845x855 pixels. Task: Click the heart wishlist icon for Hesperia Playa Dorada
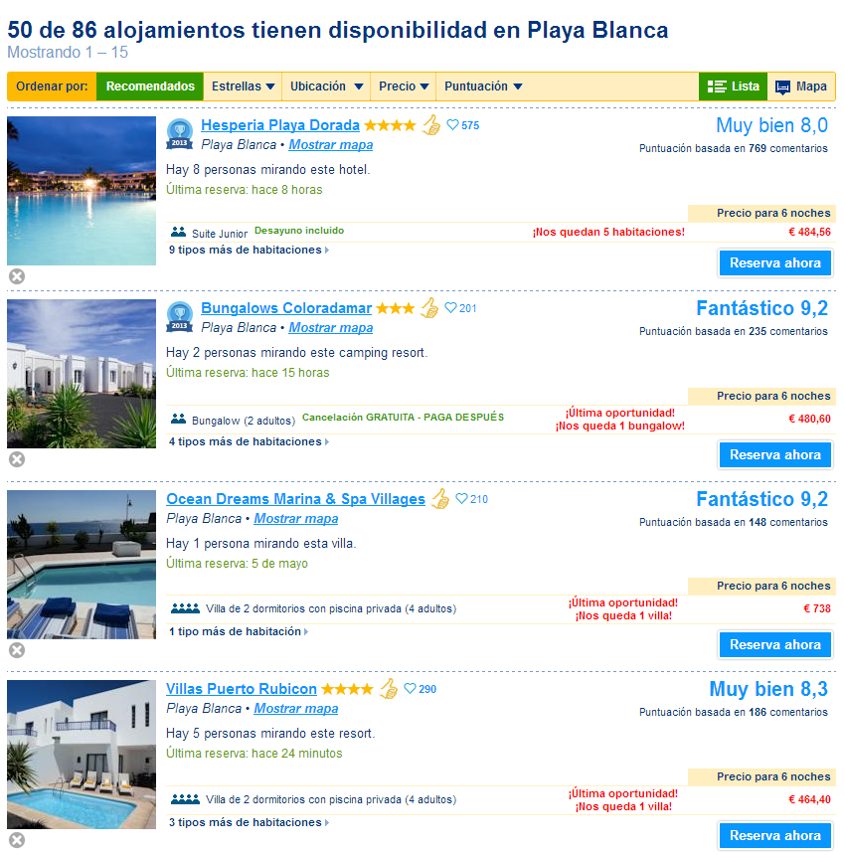click(452, 125)
